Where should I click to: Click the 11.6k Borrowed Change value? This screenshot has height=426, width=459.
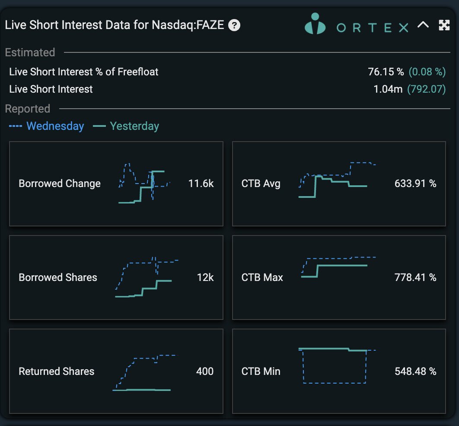(x=201, y=184)
